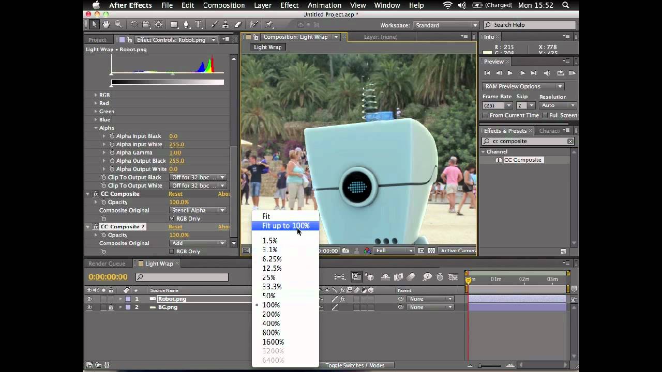Select the Pan Behind tool

pyautogui.click(x=159, y=24)
